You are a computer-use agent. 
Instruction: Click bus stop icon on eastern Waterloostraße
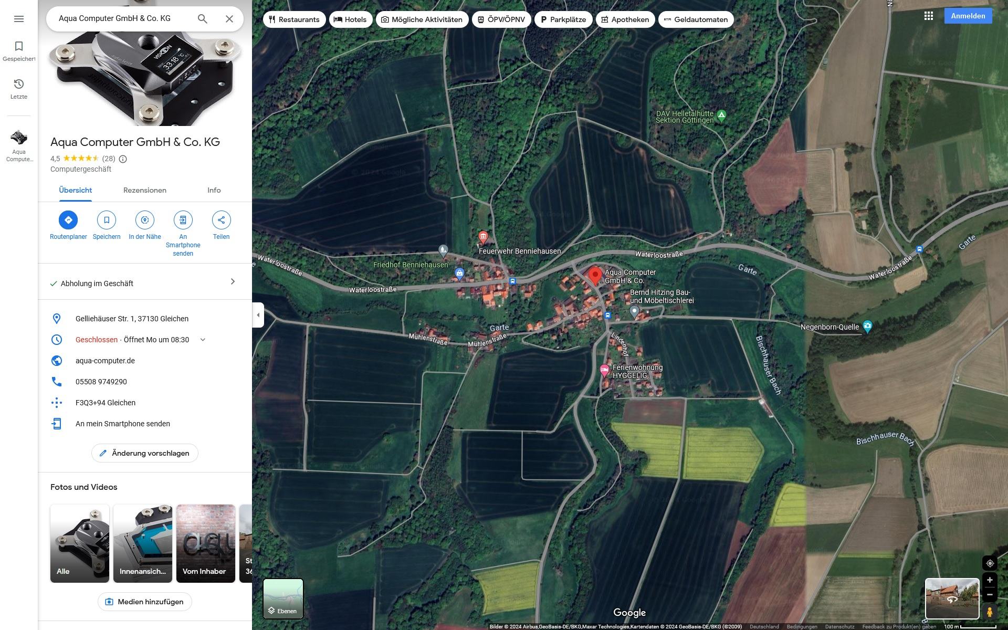point(919,249)
